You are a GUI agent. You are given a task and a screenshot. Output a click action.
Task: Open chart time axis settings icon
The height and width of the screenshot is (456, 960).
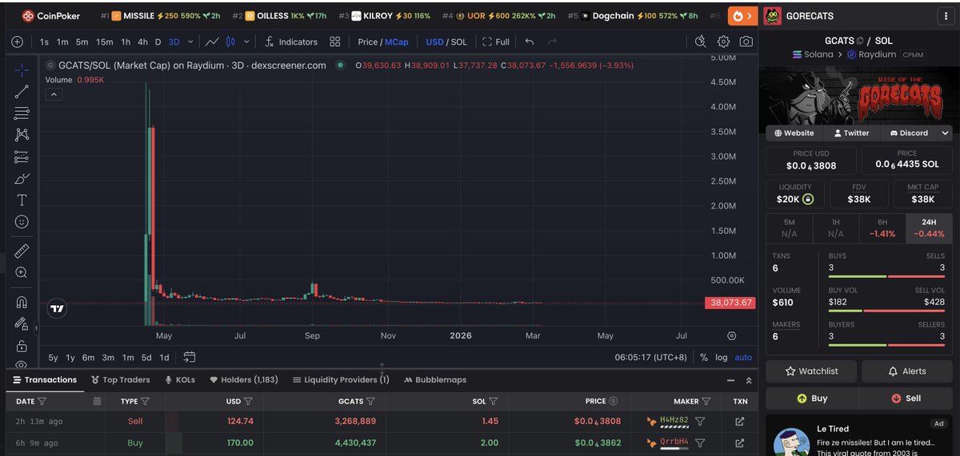(732, 335)
